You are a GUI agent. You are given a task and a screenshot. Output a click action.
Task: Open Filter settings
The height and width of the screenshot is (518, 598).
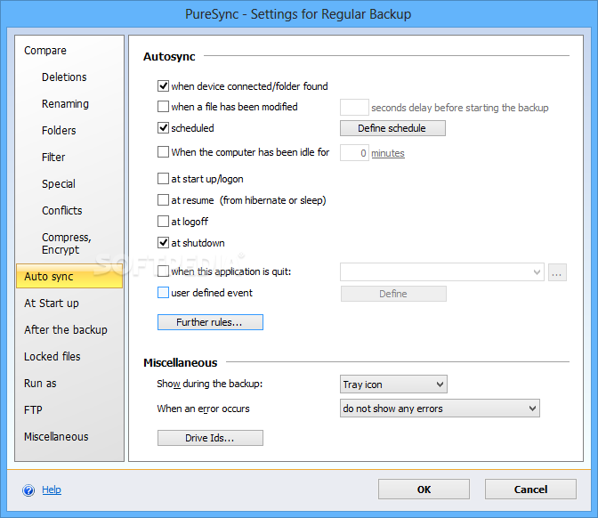[53, 158]
